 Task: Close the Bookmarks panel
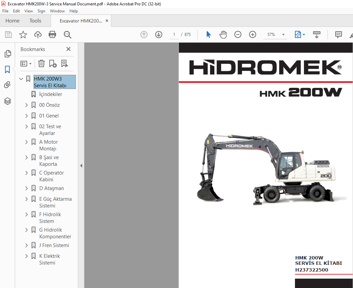point(68,49)
